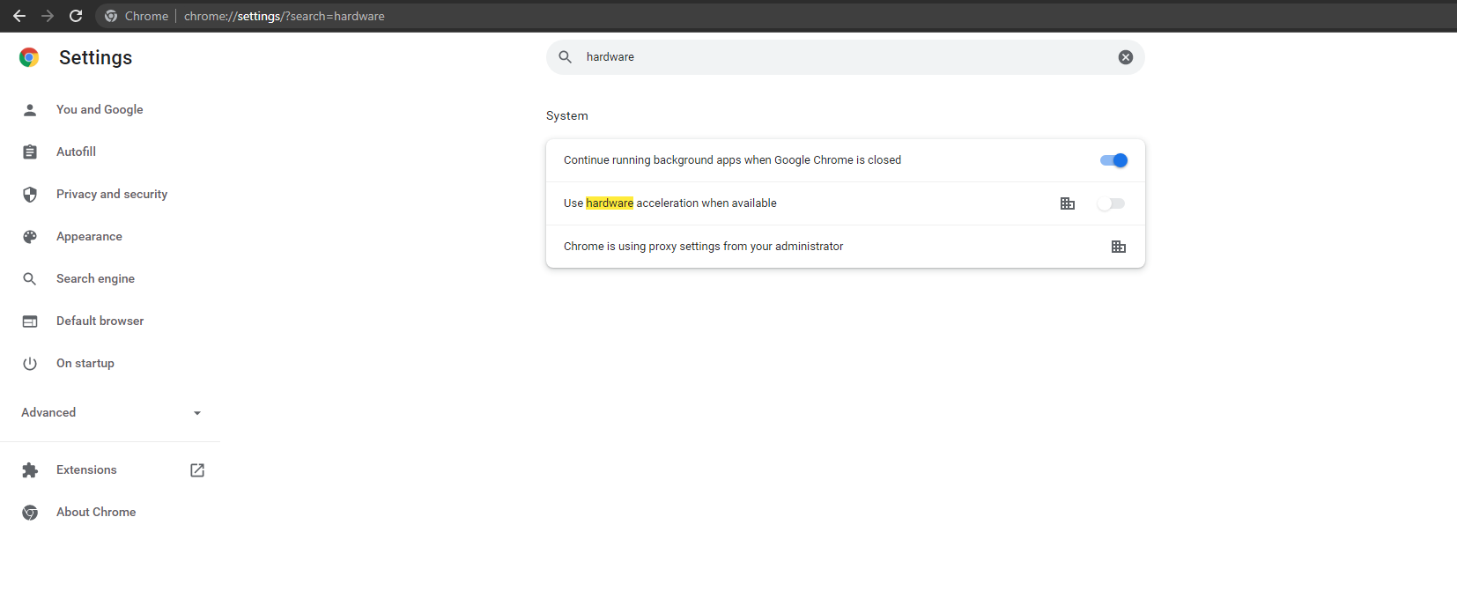Click inside the settings search field
Viewport: 1457px width, 591px height.
pyautogui.click(x=846, y=57)
